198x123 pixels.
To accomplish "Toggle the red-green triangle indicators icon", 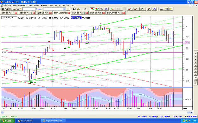I will (x=93, y=9).
